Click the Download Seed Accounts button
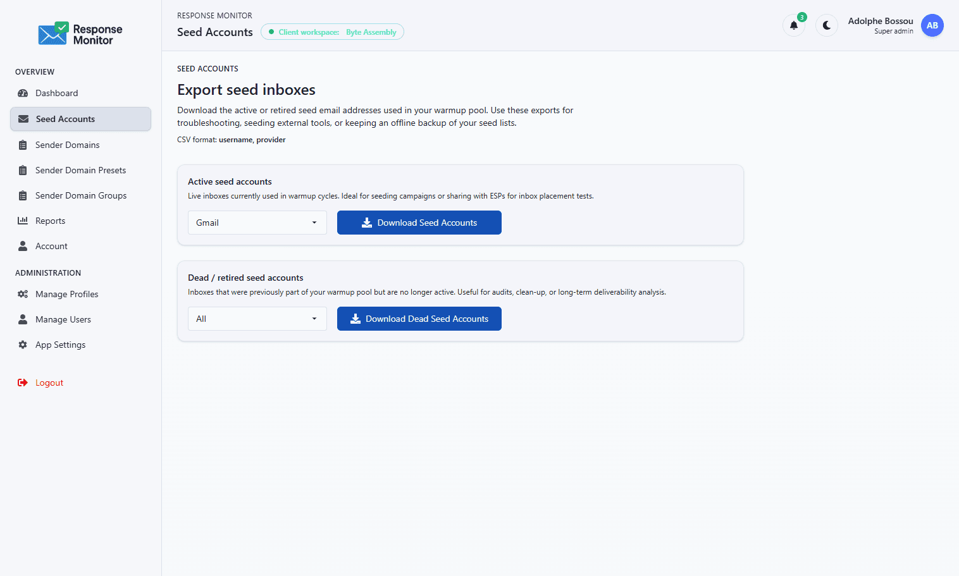Image resolution: width=959 pixels, height=576 pixels. click(419, 223)
